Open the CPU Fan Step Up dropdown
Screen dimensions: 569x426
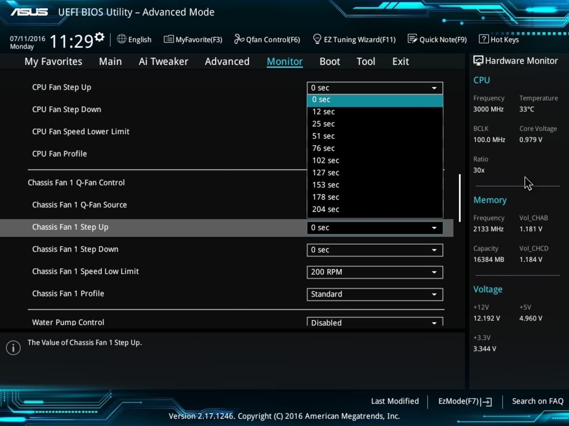(x=375, y=88)
